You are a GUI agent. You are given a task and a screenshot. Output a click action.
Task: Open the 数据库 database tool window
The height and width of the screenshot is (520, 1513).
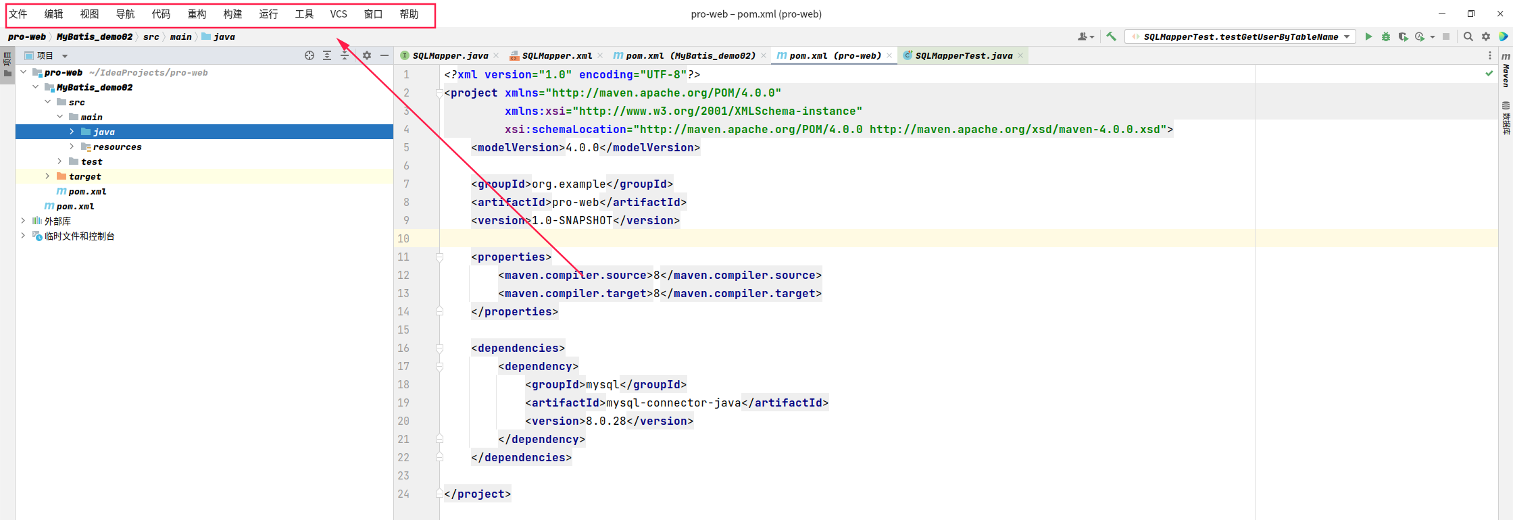click(1506, 118)
